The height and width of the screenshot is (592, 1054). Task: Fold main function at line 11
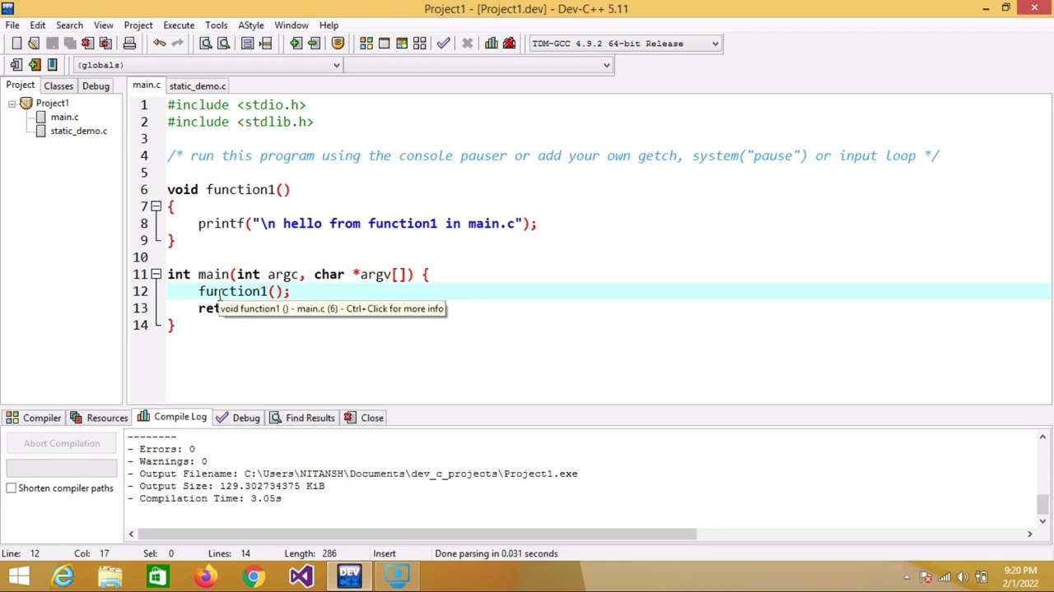[156, 274]
